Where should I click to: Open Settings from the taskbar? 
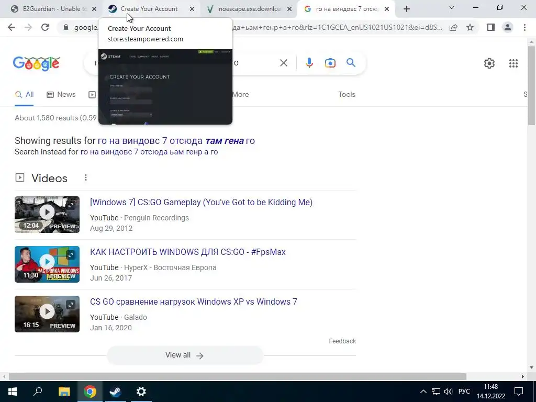[141, 392]
